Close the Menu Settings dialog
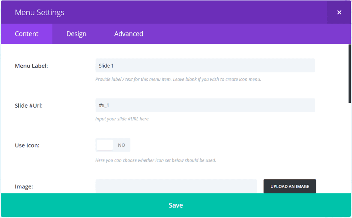Viewport: 352px width, 218px height. point(339,12)
